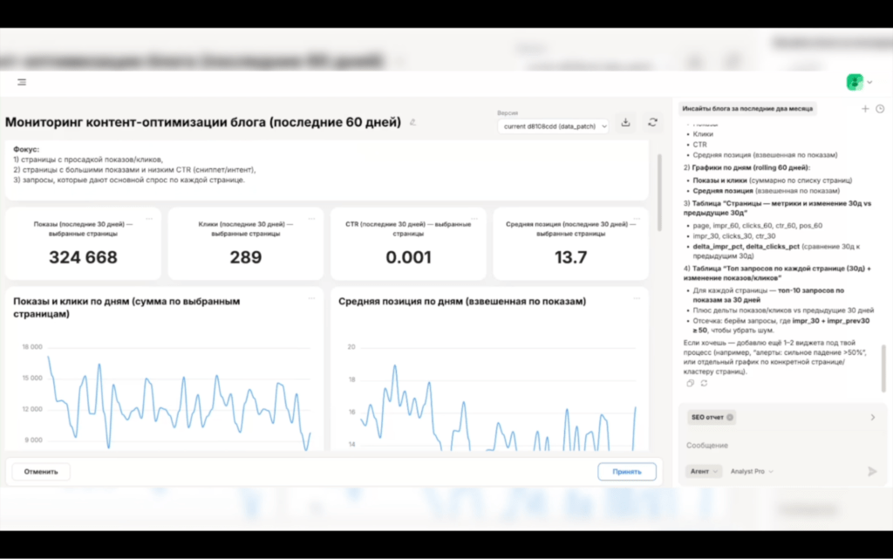Expand the context chevron beside SEO отчет
The width and height of the screenshot is (893, 559).
coord(872,417)
